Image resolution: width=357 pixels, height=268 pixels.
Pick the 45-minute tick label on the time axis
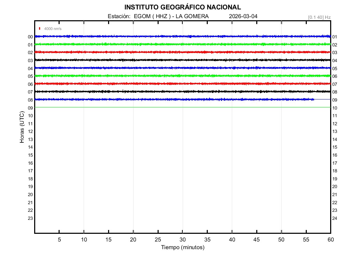click(x=257, y=239)
